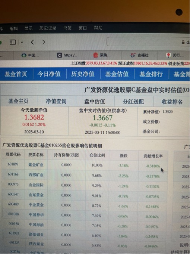This screenshot has width=190, height=254.
Task: Switch to https:/... browser tab
Action: tap(67, 55)
